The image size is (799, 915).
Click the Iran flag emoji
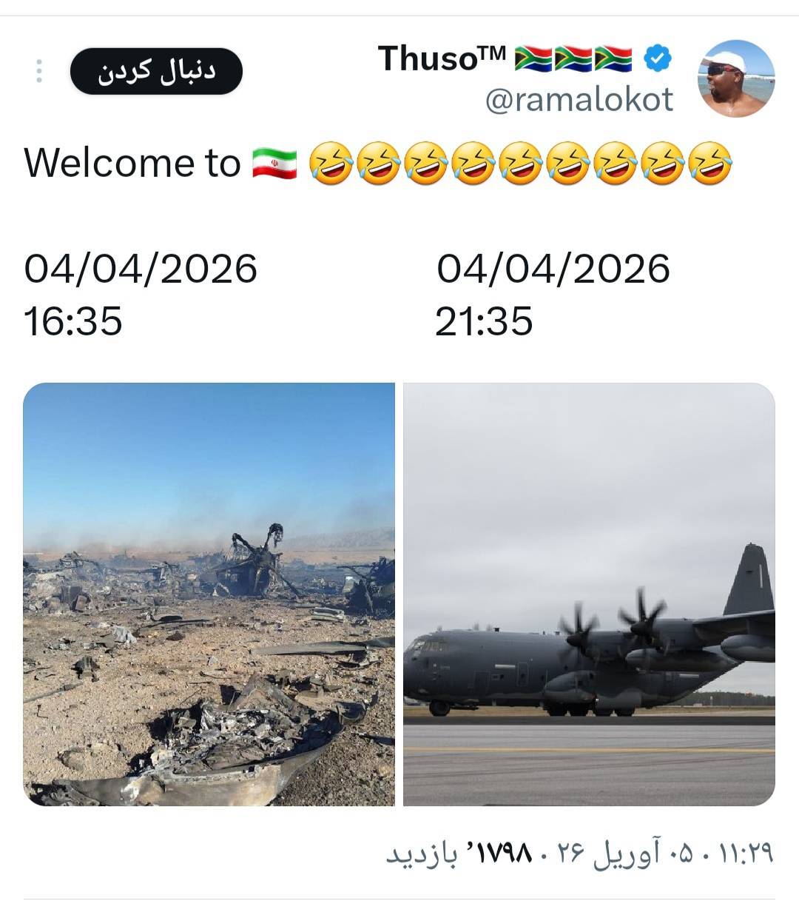[x=274, y=164]
